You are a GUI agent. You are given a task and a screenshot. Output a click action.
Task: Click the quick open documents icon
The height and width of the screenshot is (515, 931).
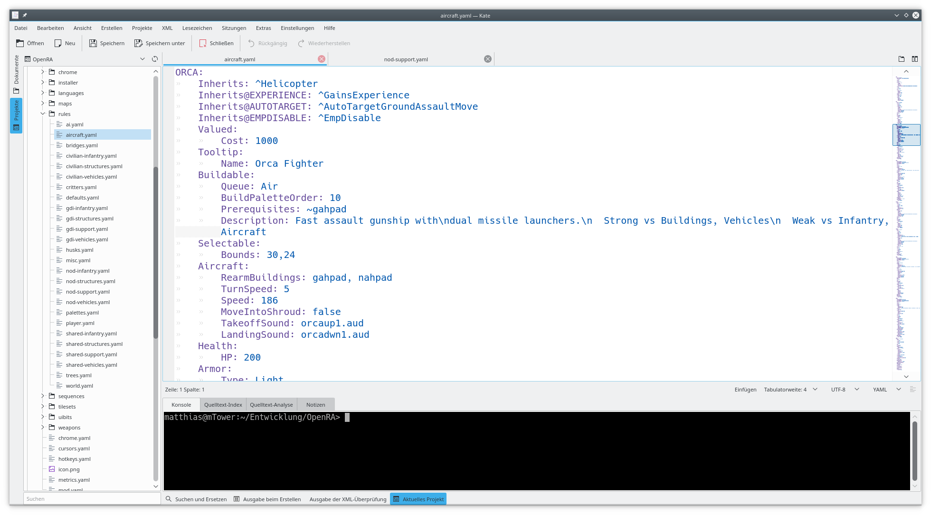pos(902,59)
